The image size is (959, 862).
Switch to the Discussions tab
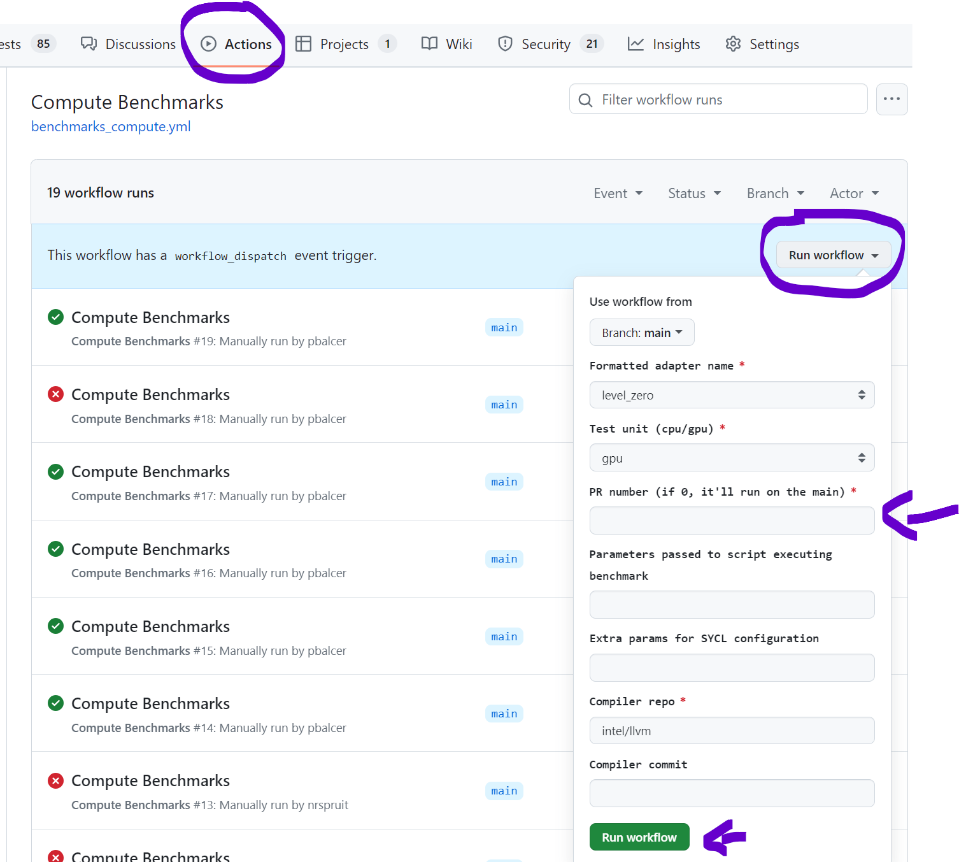click(x=128, y=44)
